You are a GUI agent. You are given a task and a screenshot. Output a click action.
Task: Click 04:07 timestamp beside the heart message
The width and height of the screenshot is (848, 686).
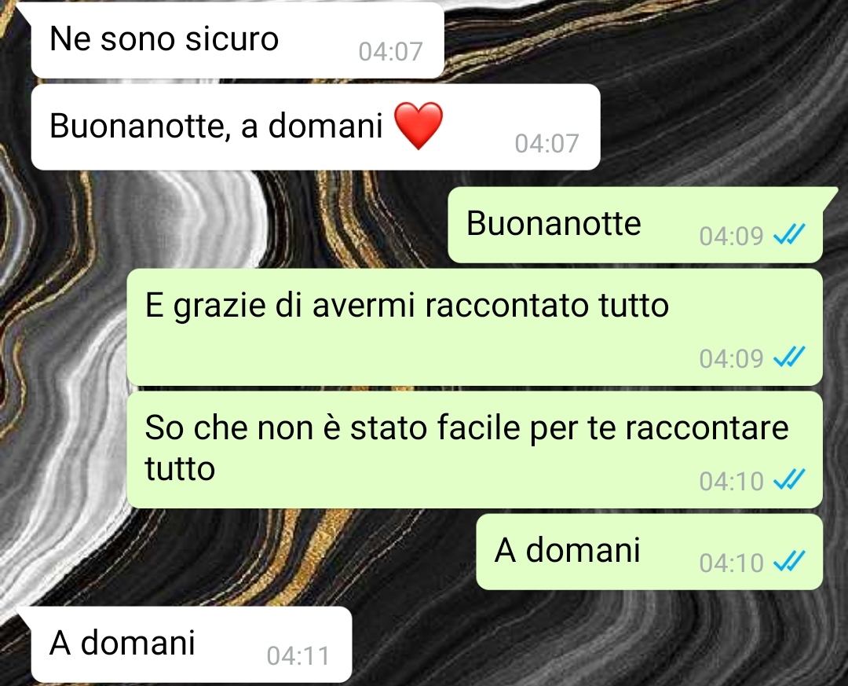pos(546,144)
